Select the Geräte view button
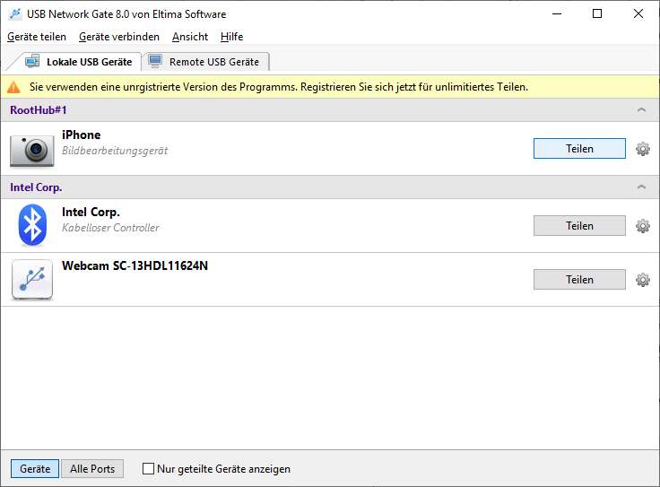 click(x=35, y=468)
